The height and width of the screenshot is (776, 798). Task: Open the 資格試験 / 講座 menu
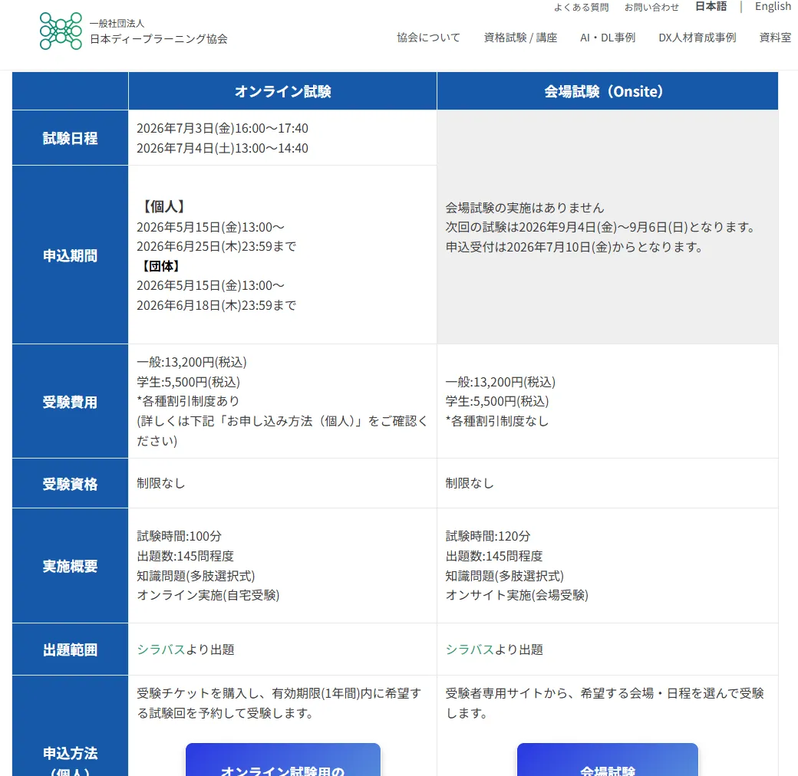(x=520, y=38)
